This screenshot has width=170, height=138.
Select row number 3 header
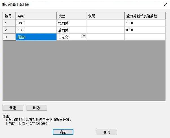[9, 37]
